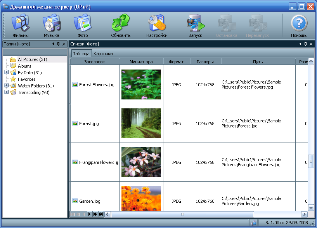
Task: Select the Forest.jpg thumbnail image
Action: click(x=141, y=123)
